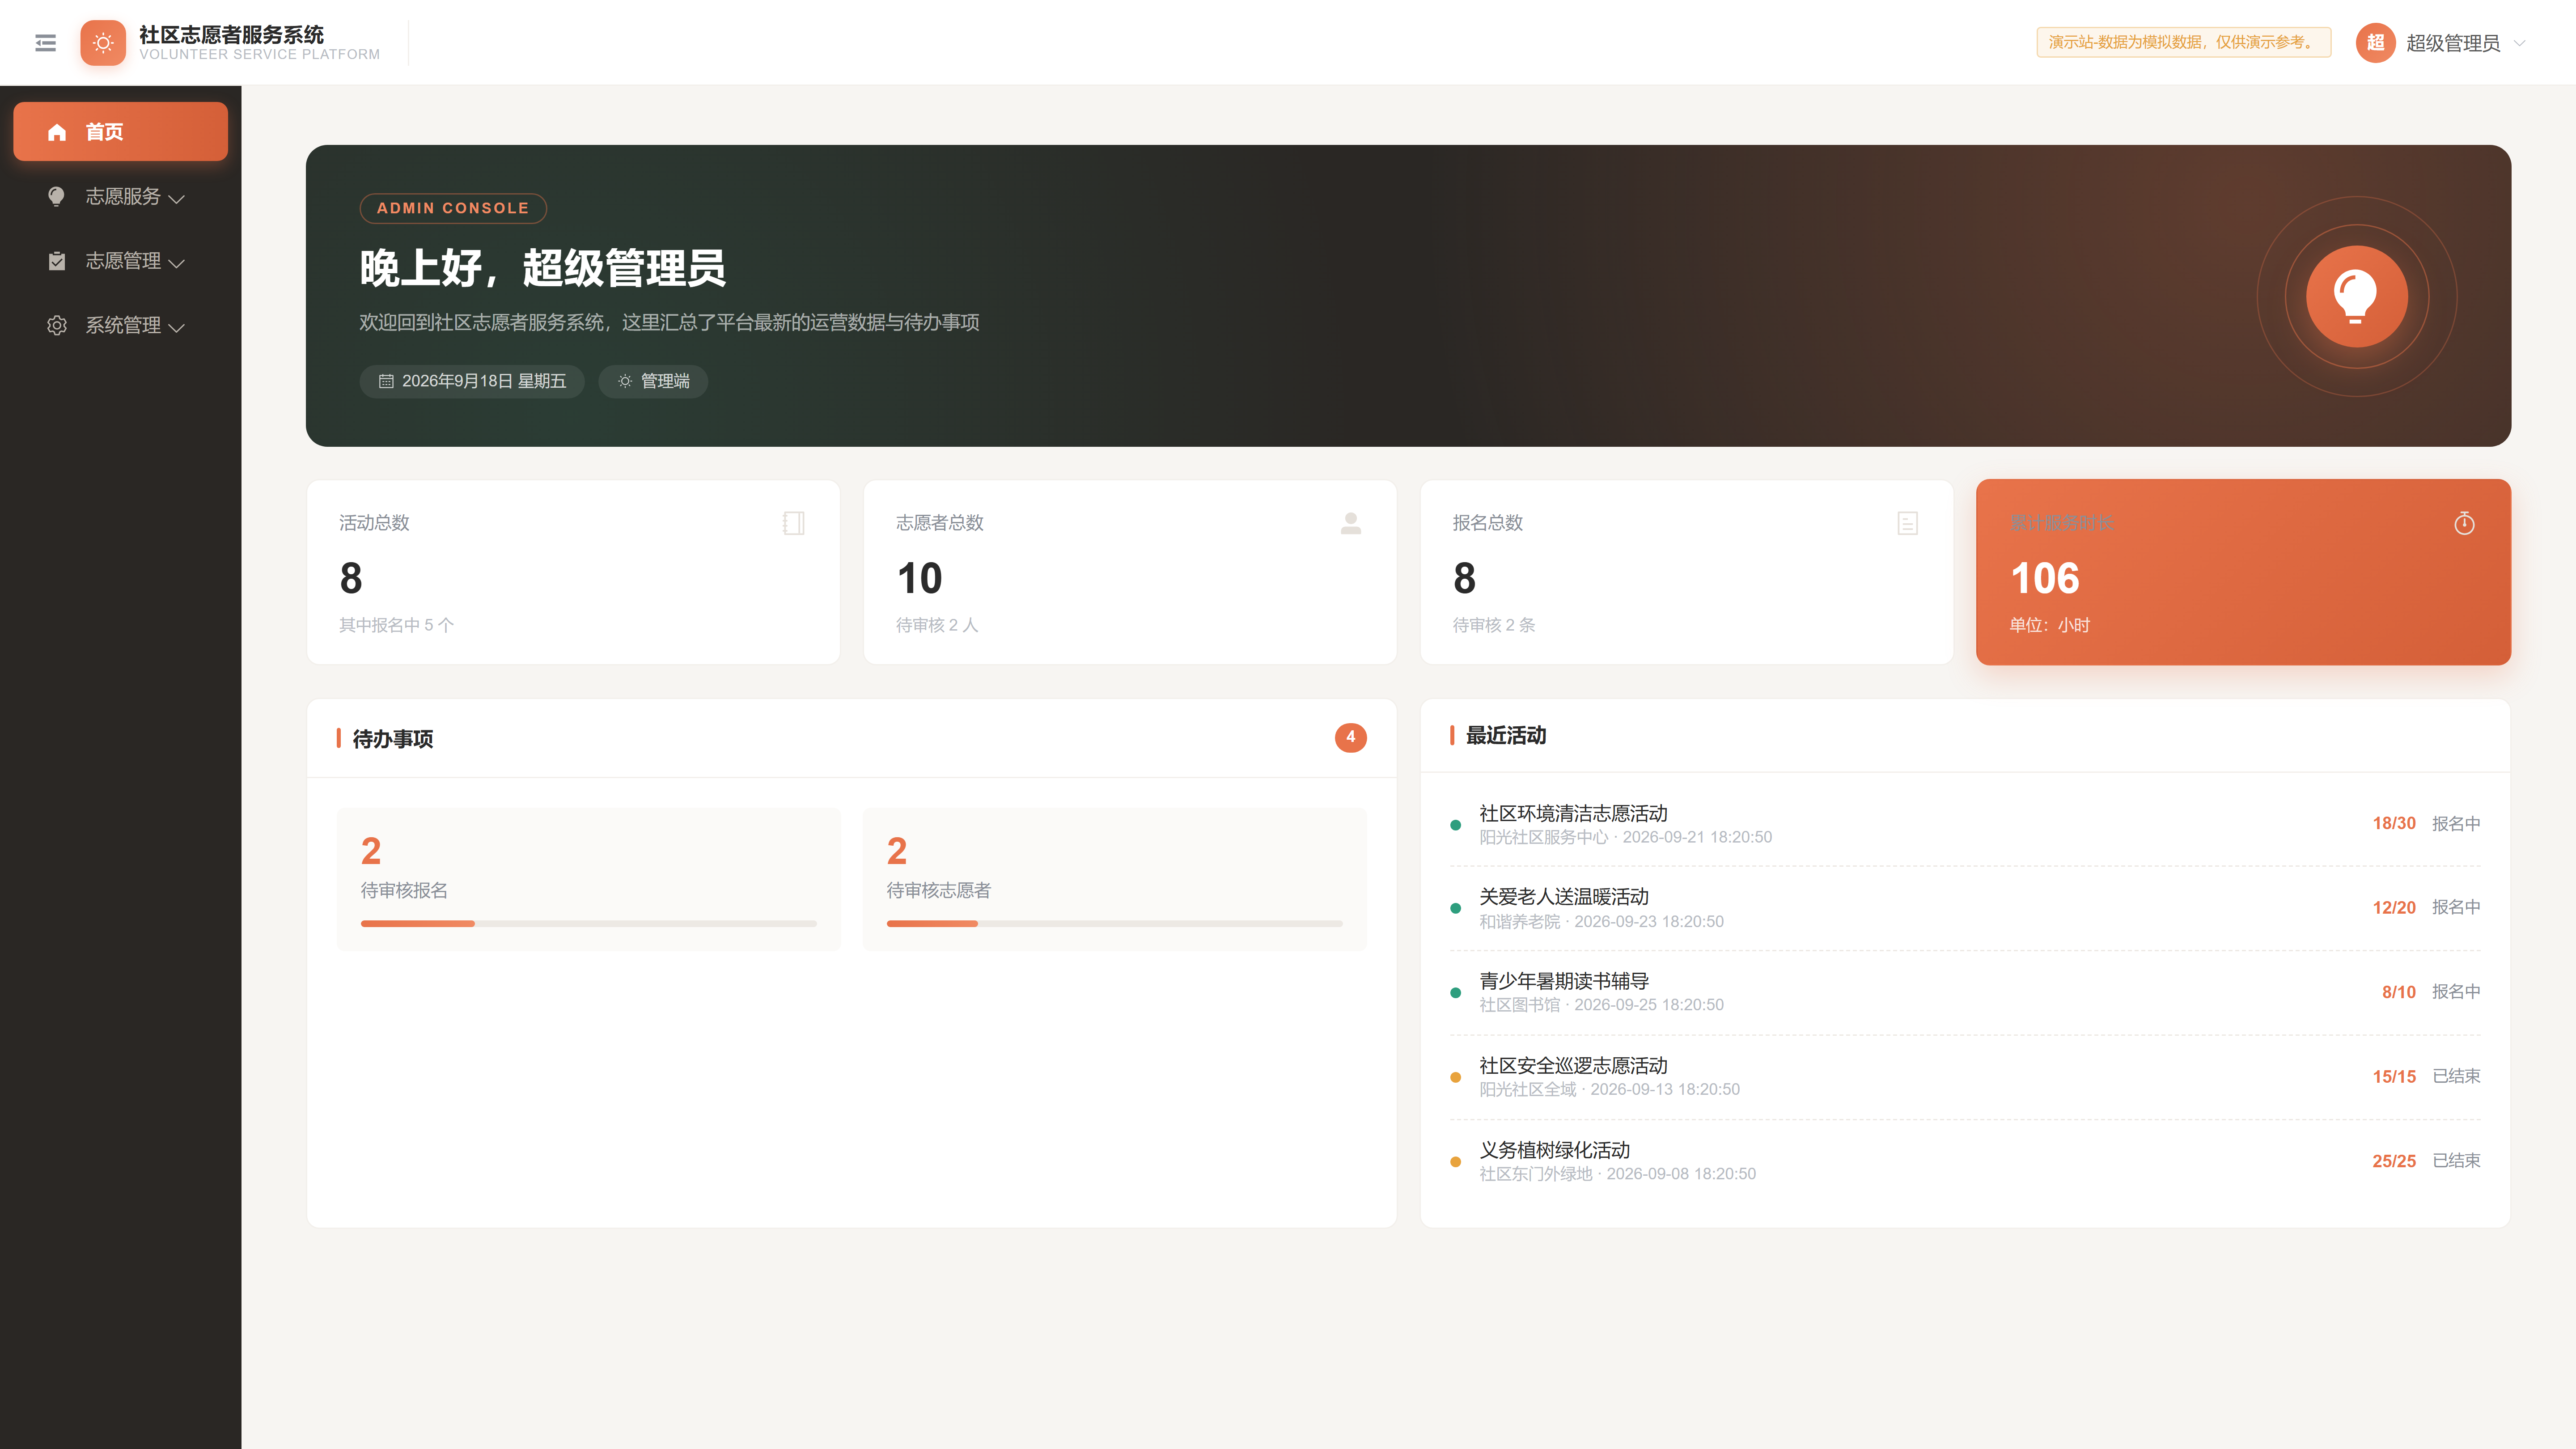
Task: Click the lightbulb icon beside 志愿服务
Action: point(57,196)
